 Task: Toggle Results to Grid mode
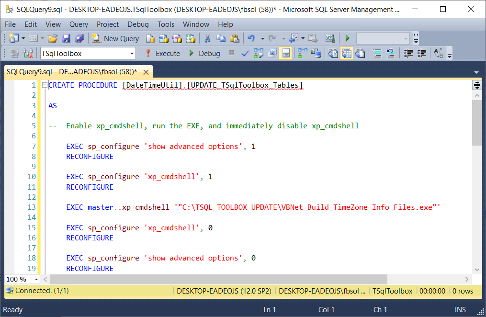coord(347,53)
